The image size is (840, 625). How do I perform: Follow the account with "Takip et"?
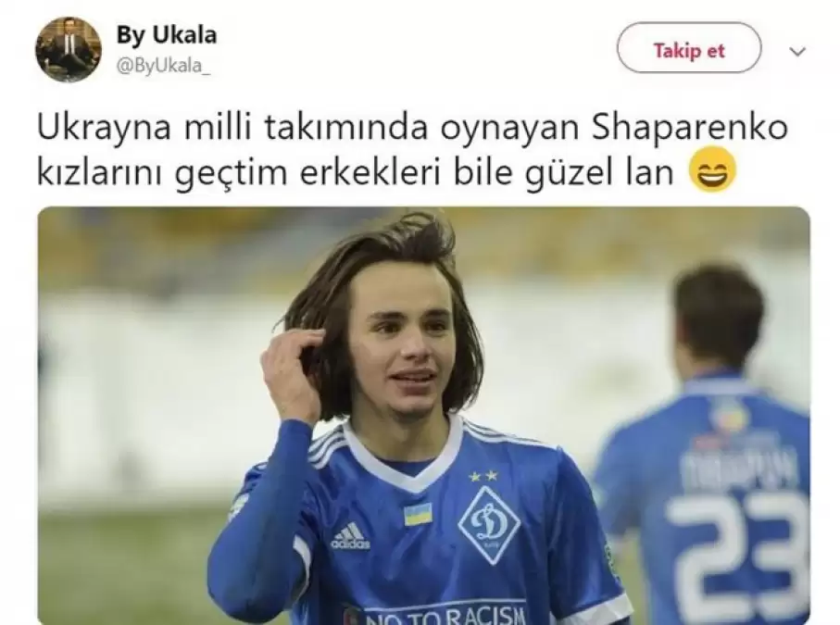(x=689, y=51)
